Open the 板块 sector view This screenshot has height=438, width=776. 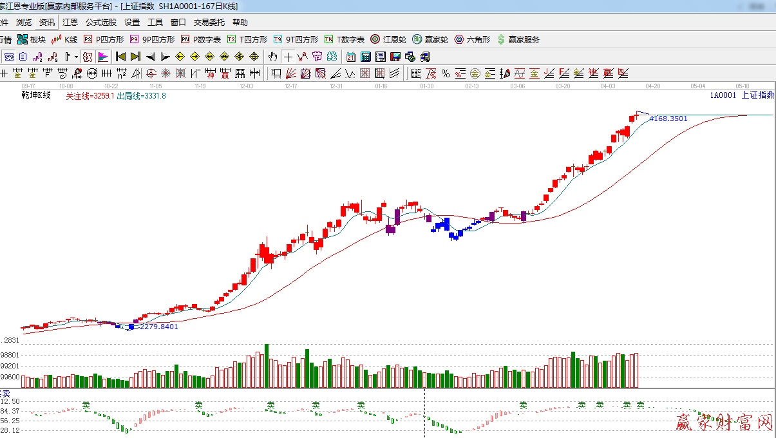[x=32, y=39]
